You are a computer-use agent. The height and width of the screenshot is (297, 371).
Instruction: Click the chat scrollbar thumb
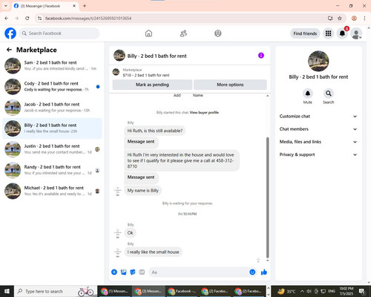click(267, 198)
